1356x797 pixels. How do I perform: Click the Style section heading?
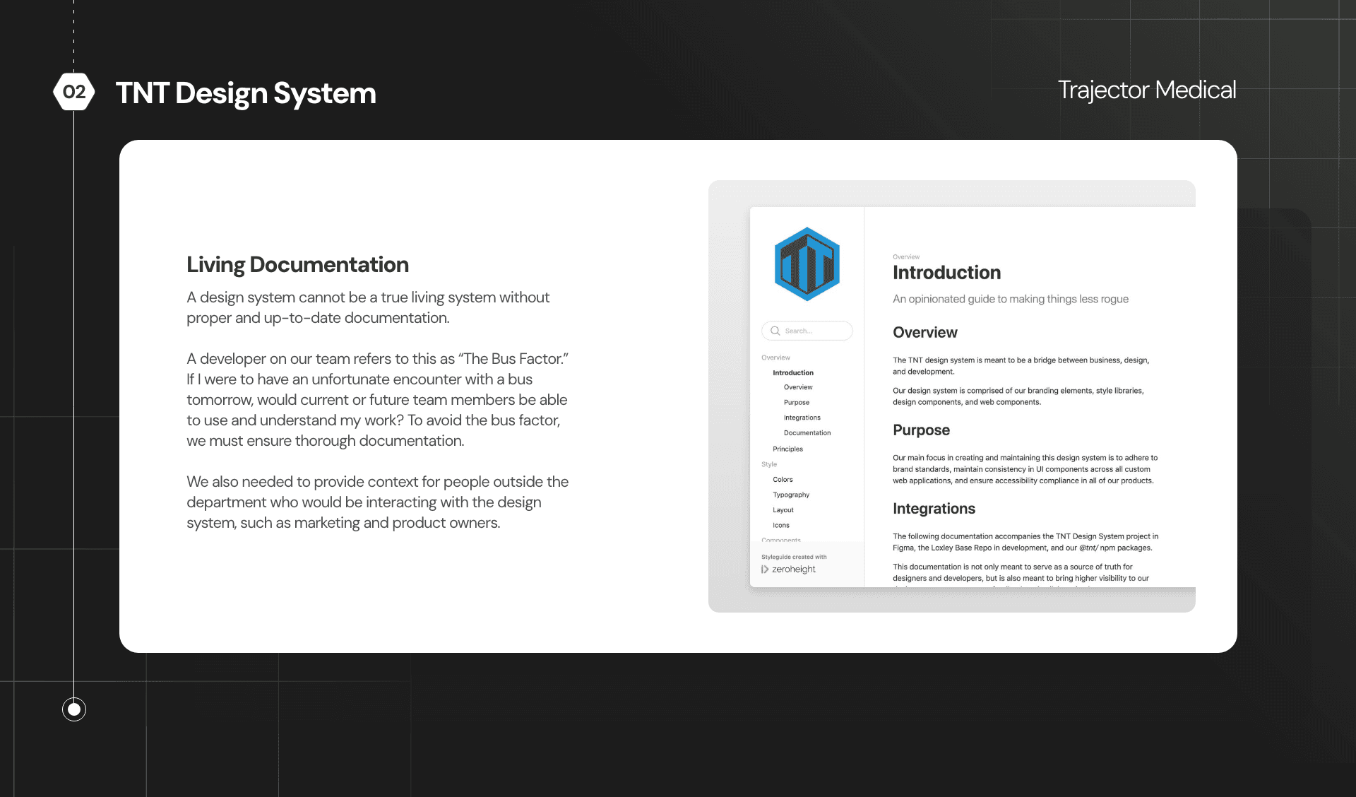pos(768,464)
